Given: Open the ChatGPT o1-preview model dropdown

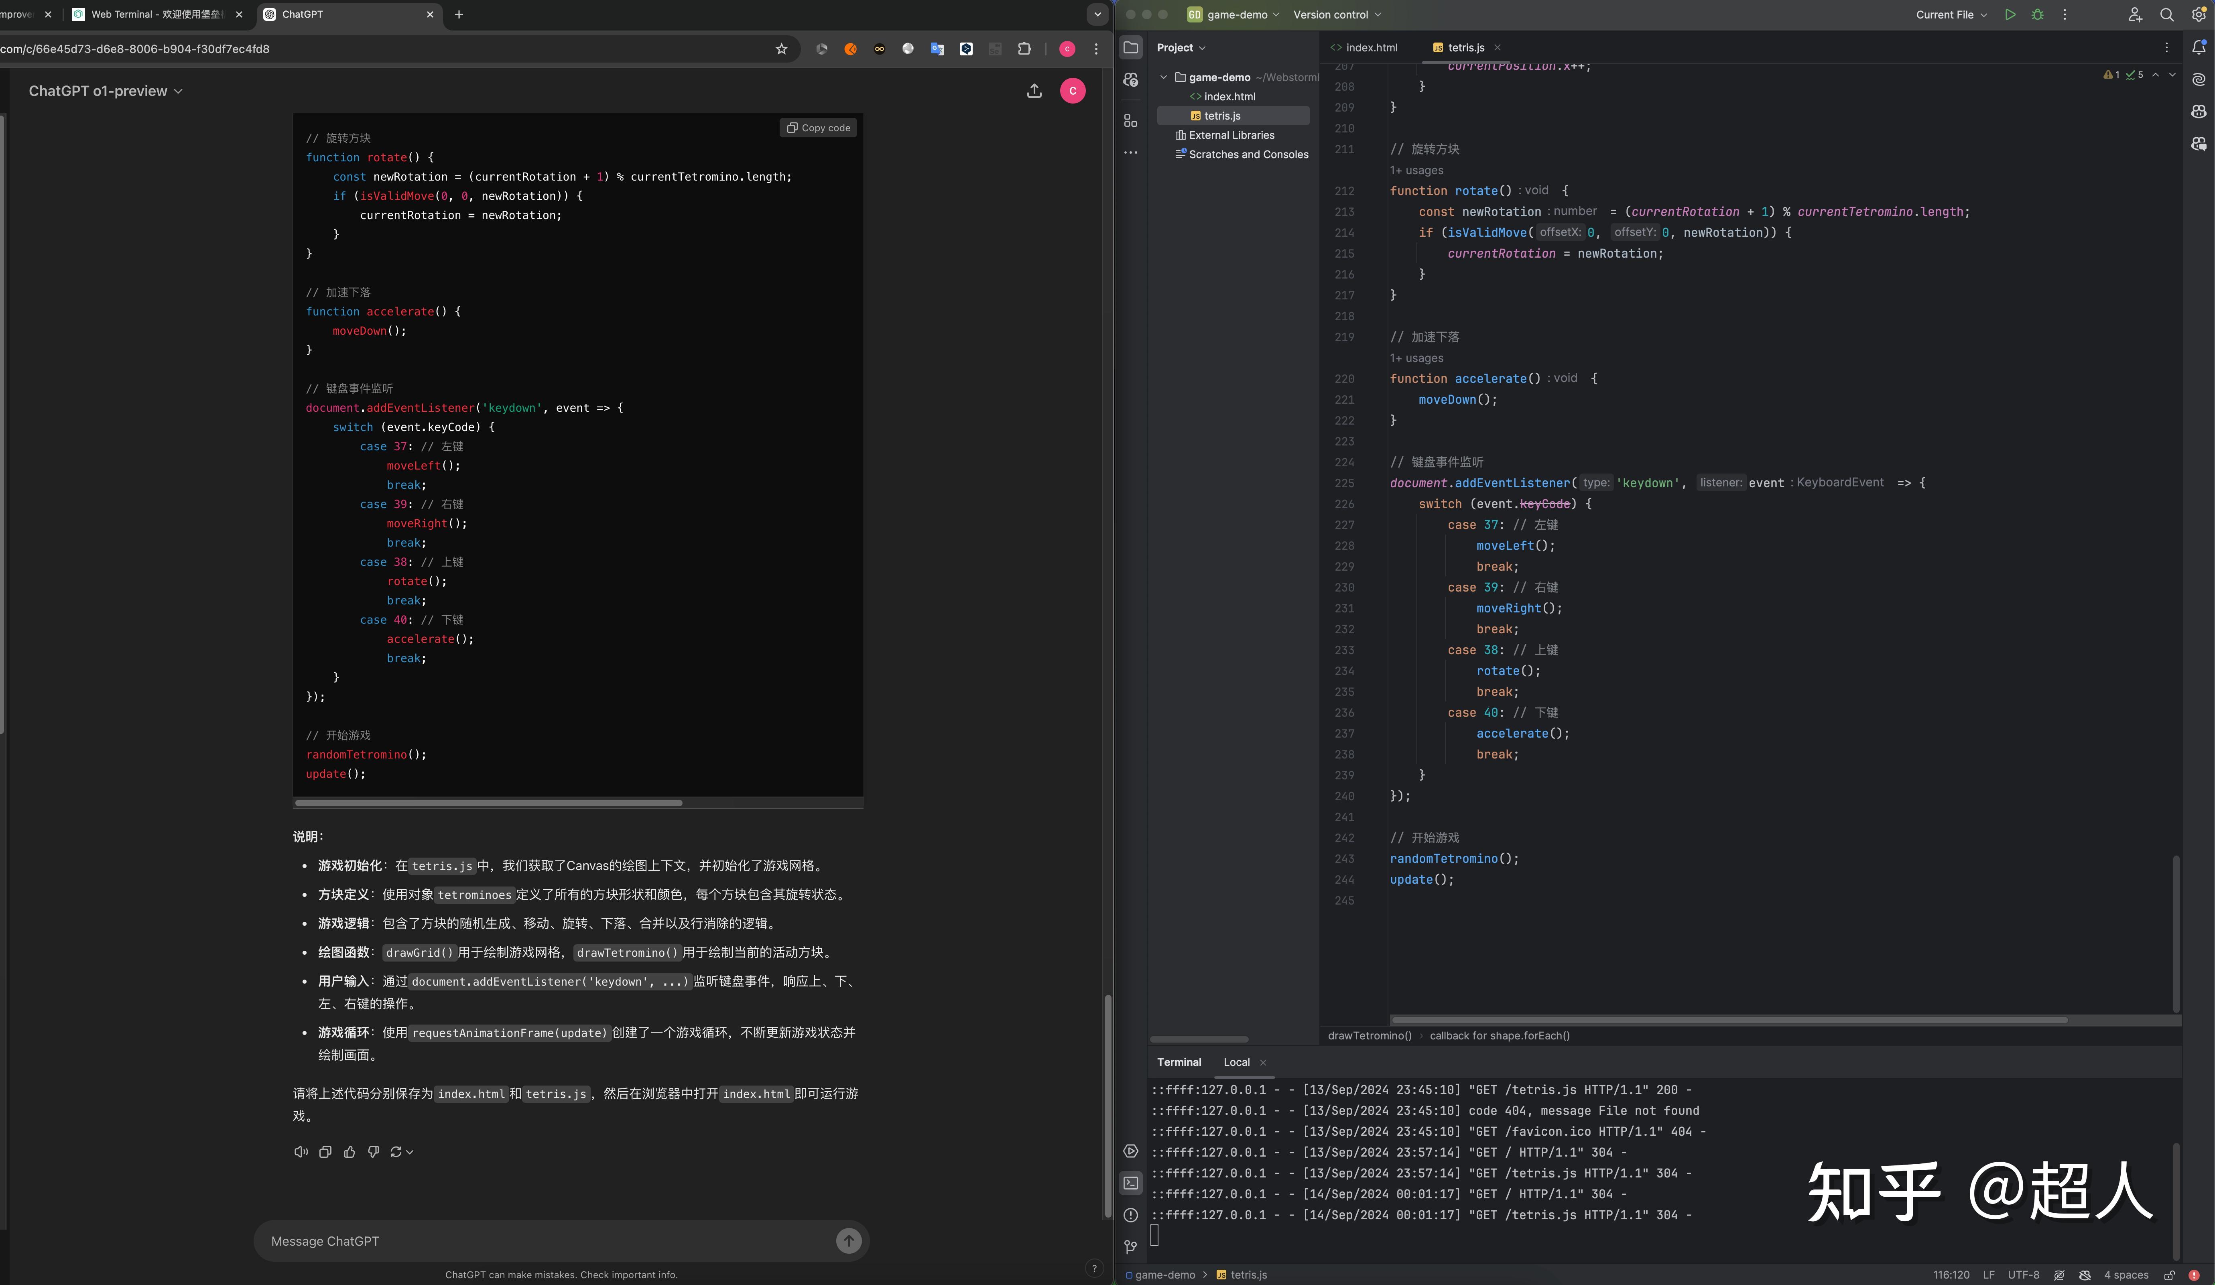Looking at the screenshot, I should [106, 91].
